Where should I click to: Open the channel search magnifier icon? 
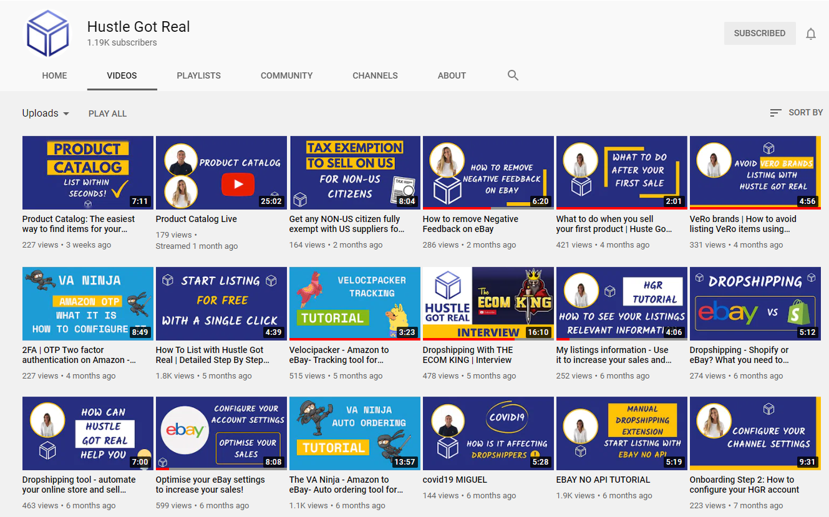pos(513,75)
